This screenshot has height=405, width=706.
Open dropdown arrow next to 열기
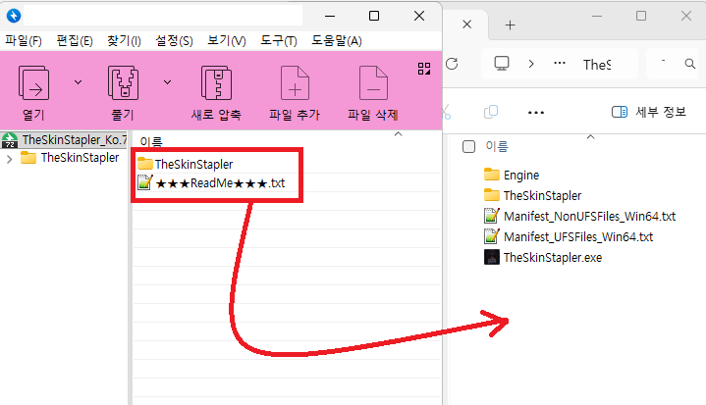coord(78,82)
